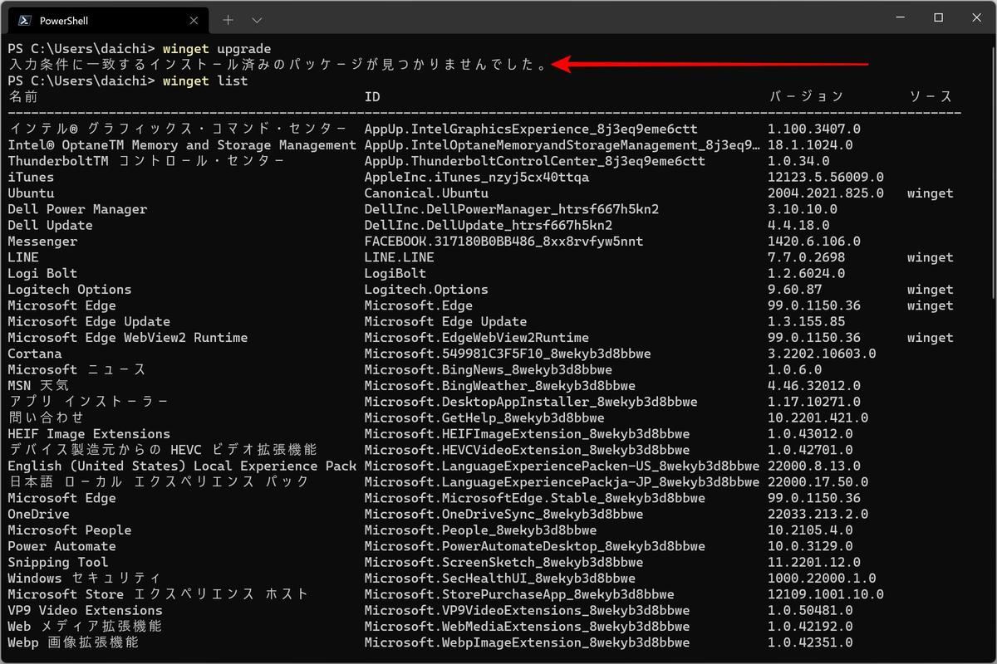Click the 日本語 ローカル エクスペリエンス パック name

point(158,482)
